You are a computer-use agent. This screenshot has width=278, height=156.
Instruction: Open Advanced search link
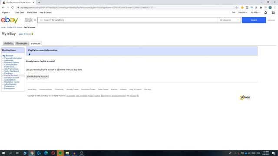(271, 20)
